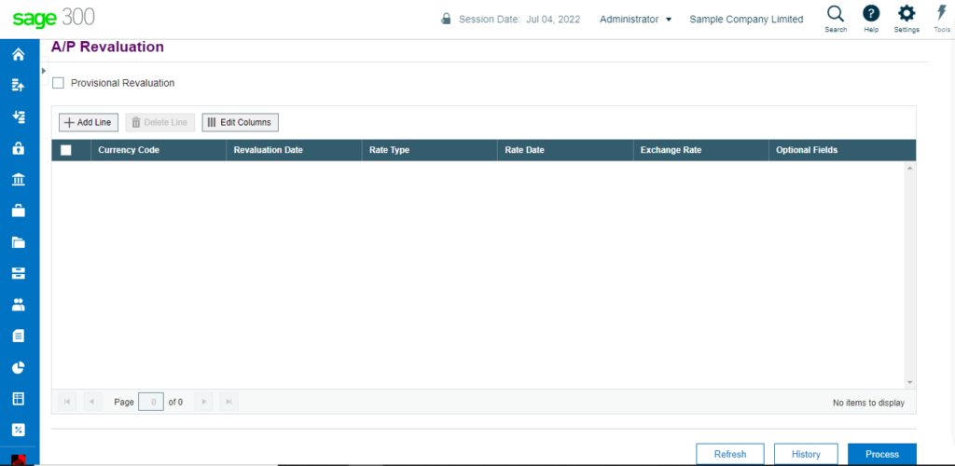The image size is (955, 466).
Task: Open the Tools lightning icon
Action: [942, 13]
